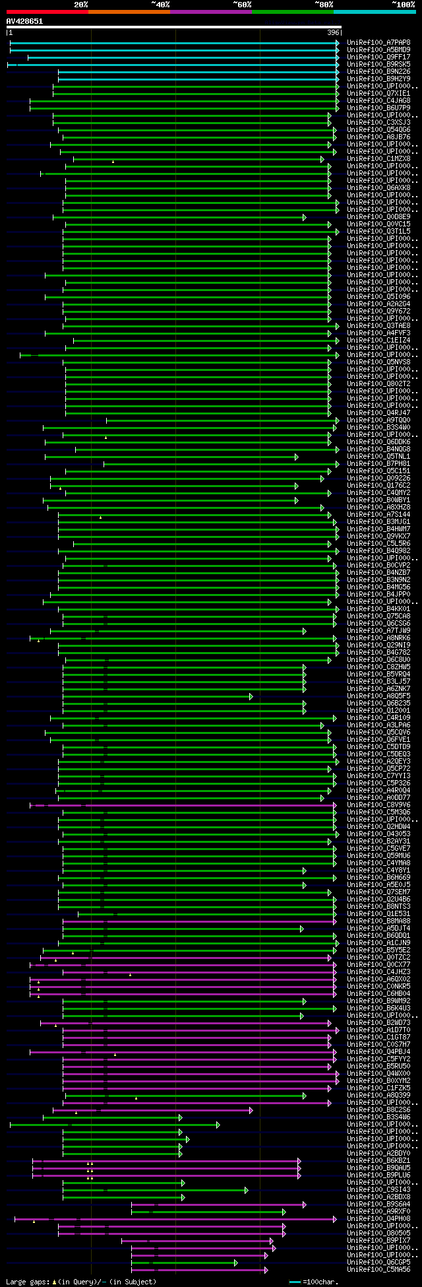Select the UniRef100_Q2HDW4 label

(378, 827)
